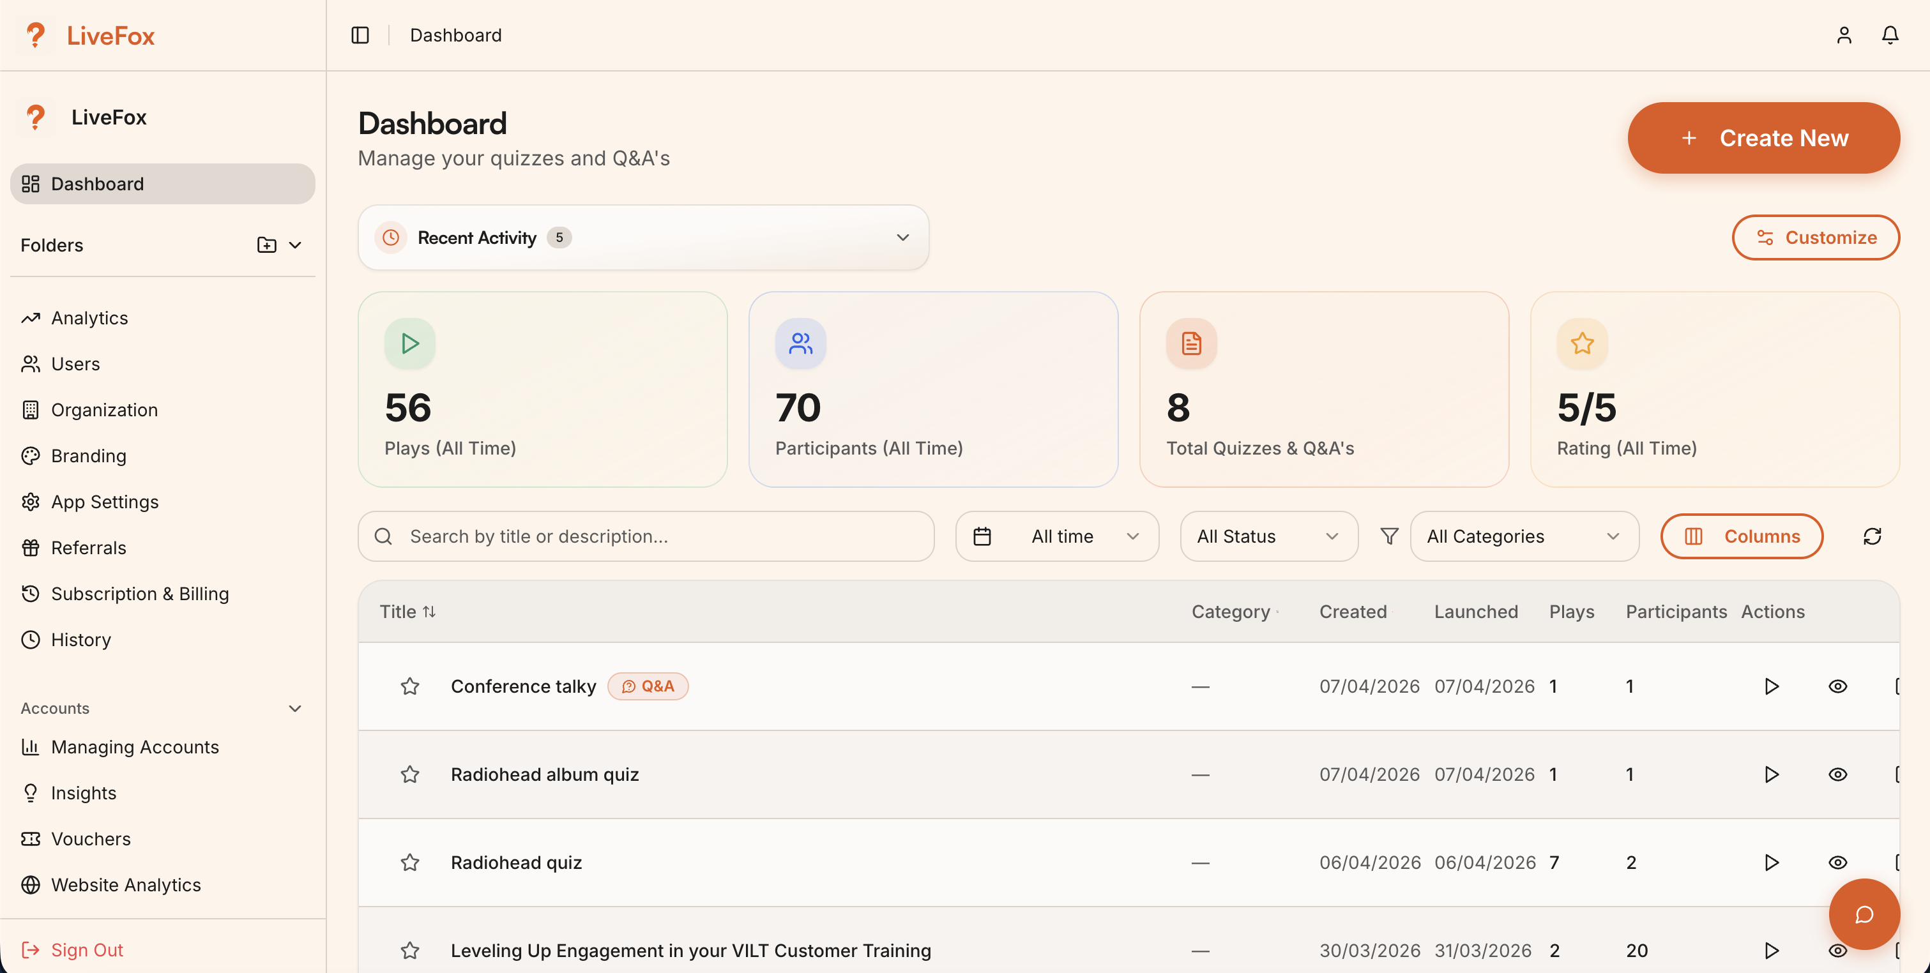Open the chat support bubble
Screen dimensions: 1930x973
coord(1864,914)
